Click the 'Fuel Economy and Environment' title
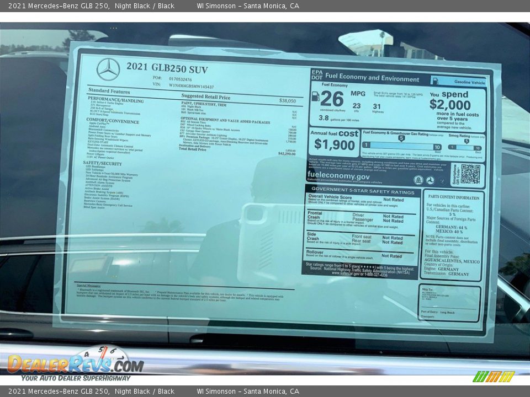Screen dimensions: 530x397 372,78
